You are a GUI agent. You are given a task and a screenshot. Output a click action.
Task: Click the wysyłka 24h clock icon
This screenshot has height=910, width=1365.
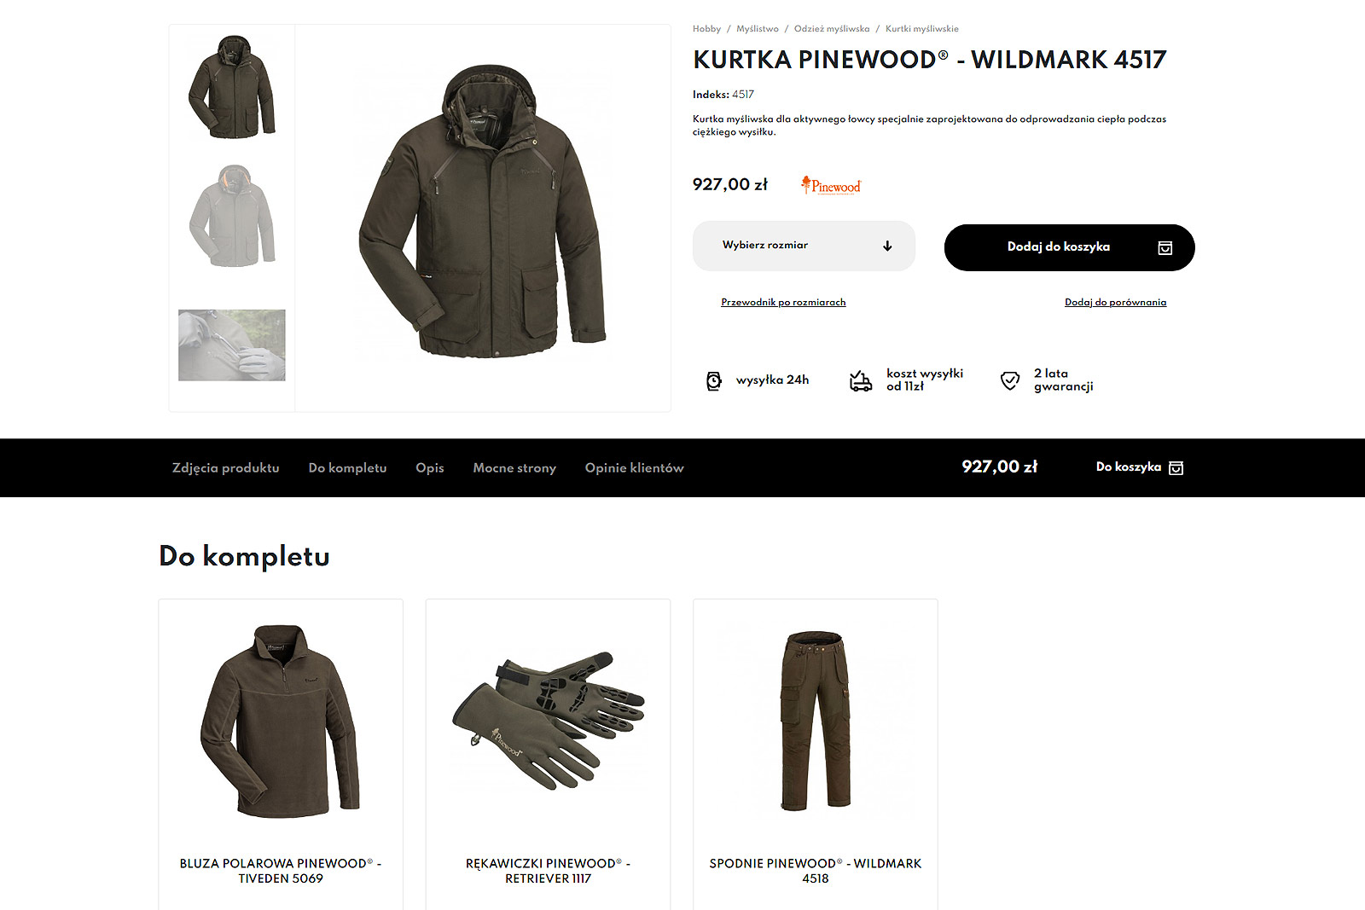click(714, 380)
